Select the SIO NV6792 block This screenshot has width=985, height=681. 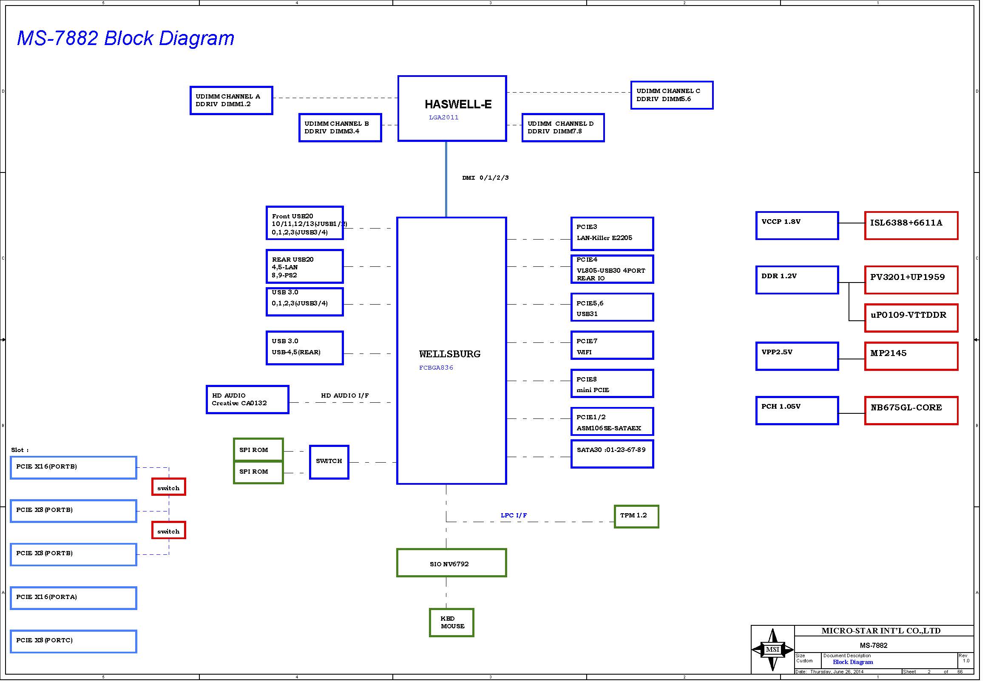click(x=451, y=563)
